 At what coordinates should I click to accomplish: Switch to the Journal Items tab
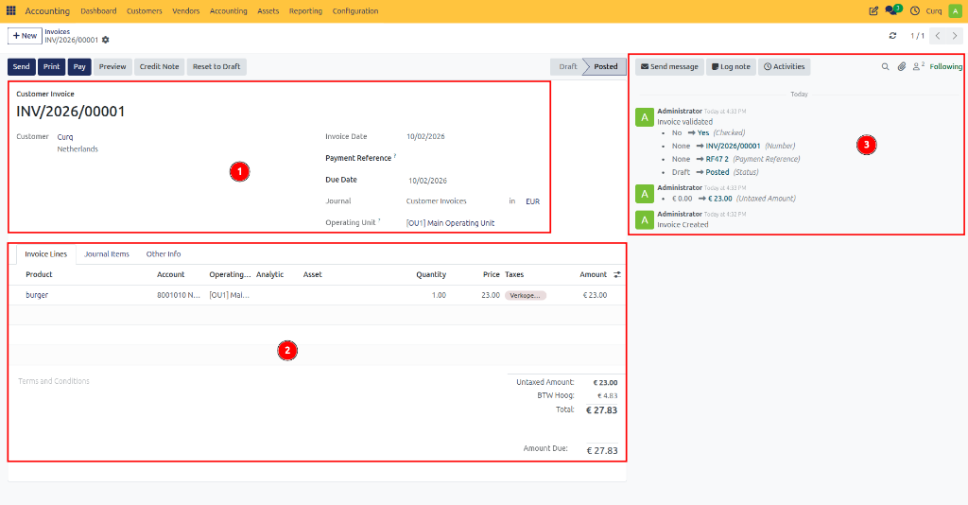107,253
